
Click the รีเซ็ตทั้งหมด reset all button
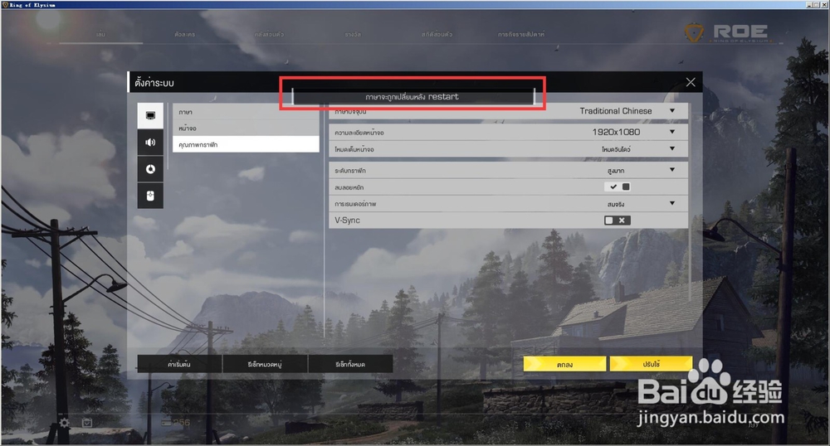pyautogui.click(x=350, y=364)
